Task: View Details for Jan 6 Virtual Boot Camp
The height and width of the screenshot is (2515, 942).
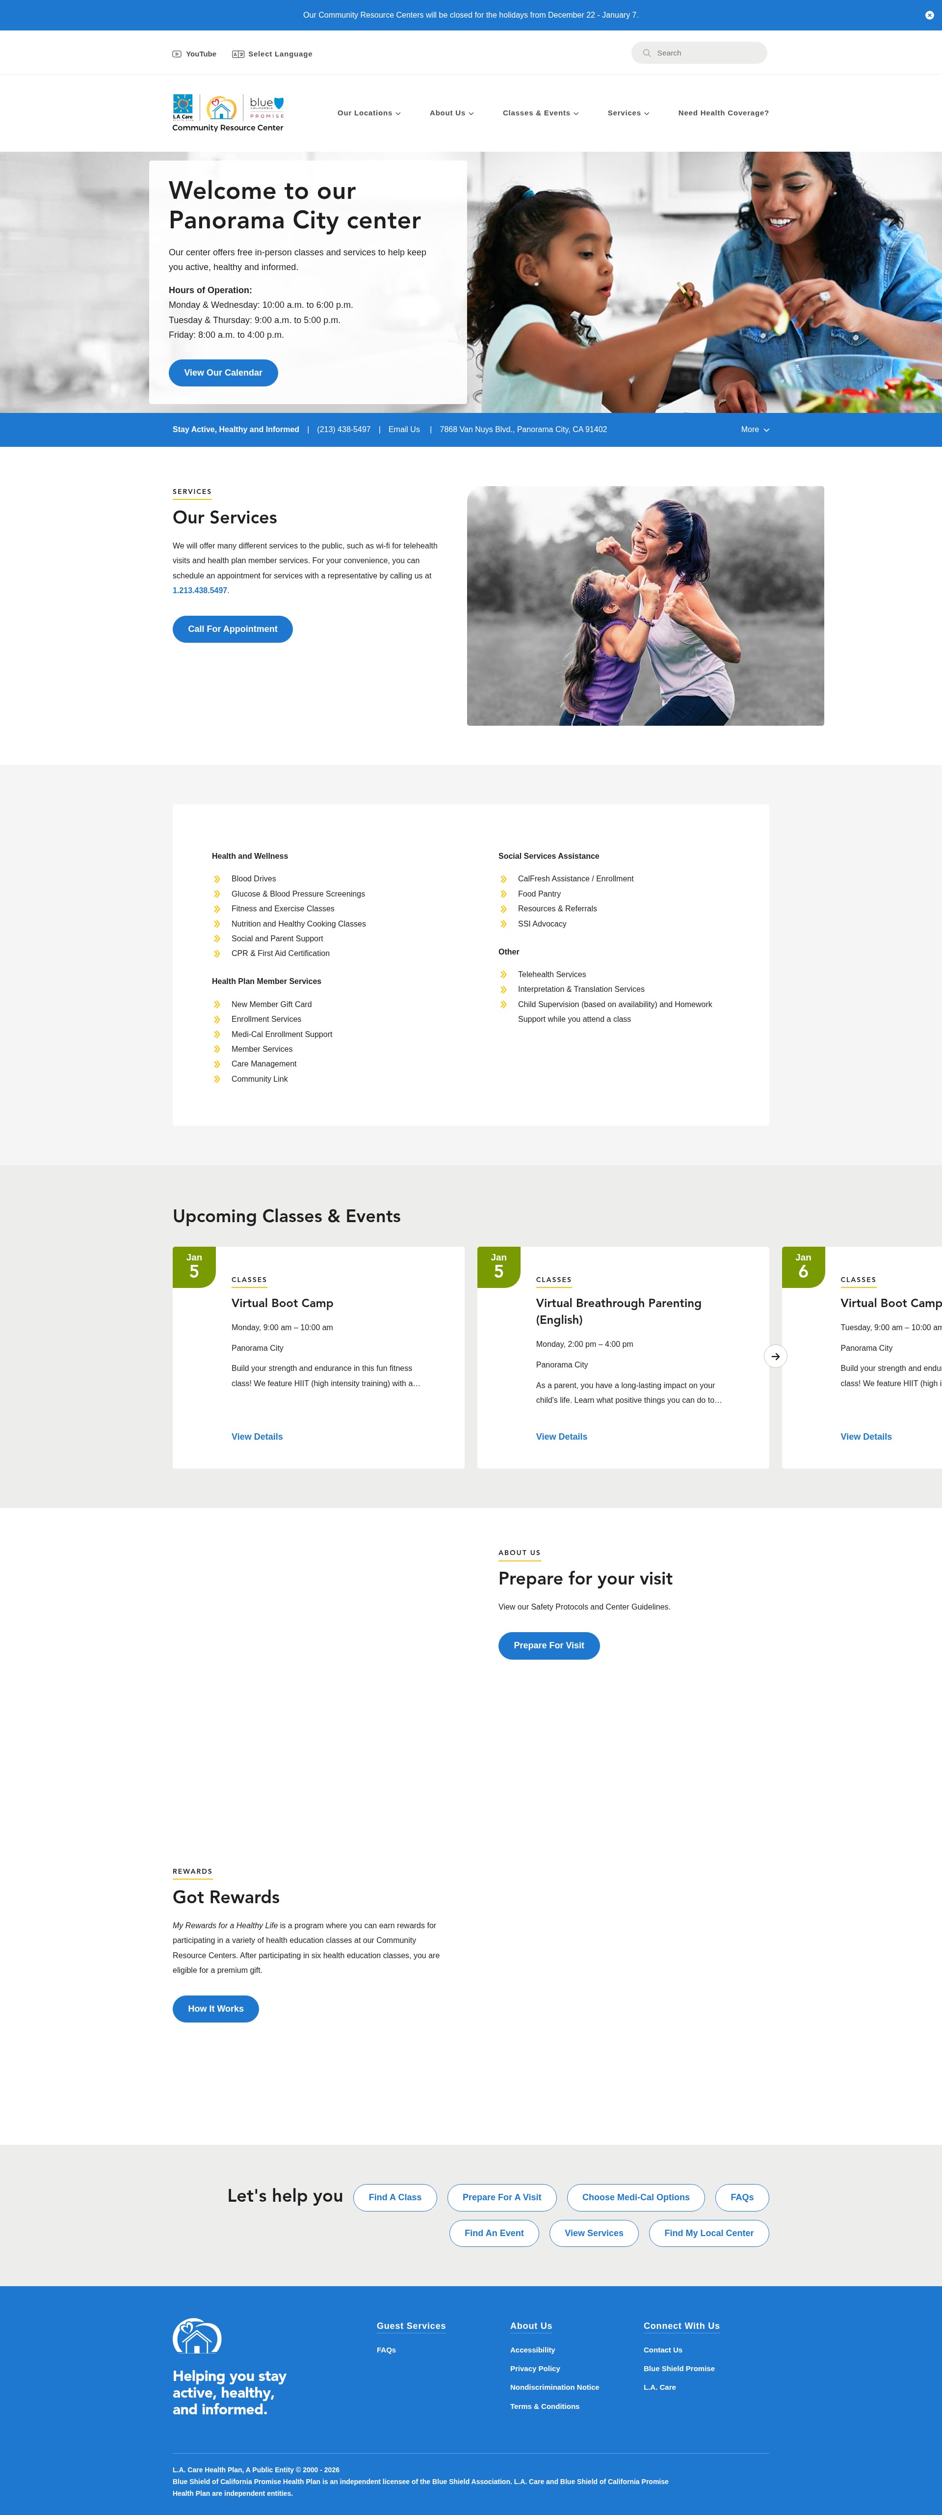Action: coord(866,1437)
